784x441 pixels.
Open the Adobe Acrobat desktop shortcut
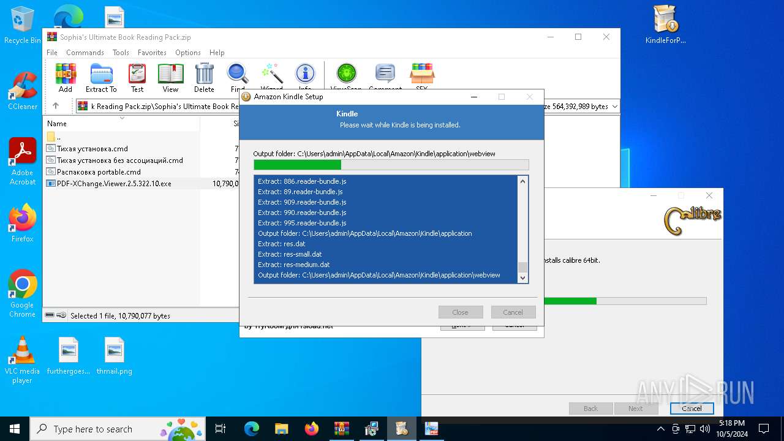pos(23,162)
